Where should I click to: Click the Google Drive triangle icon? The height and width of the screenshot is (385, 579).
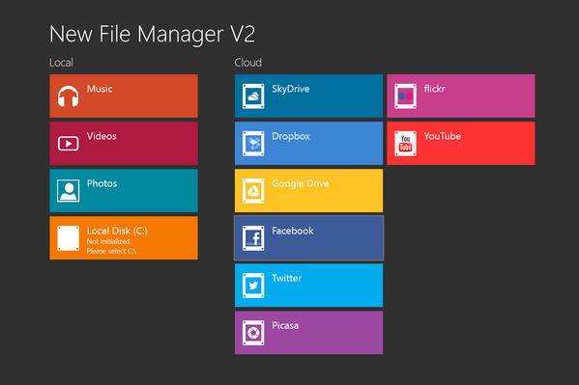[x=253, y=191]
